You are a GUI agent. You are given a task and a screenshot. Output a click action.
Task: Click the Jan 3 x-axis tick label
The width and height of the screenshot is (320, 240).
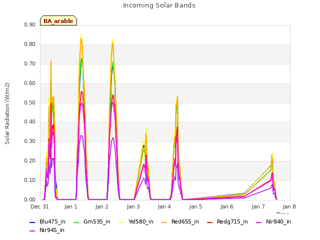pyautogui.click(x=133, y=206)
